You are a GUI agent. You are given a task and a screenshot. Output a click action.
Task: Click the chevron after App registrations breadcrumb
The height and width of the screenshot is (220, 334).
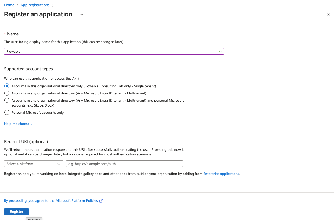[53, 5]
